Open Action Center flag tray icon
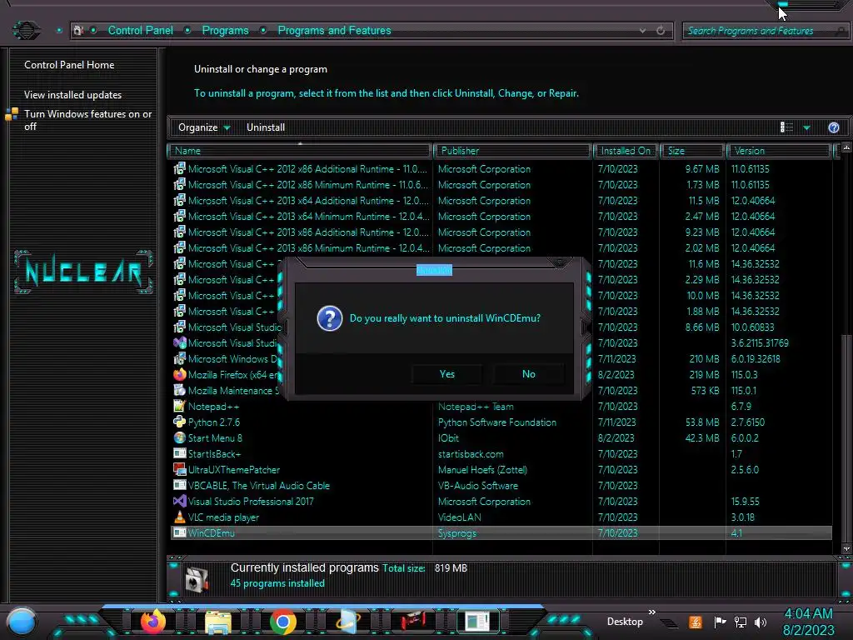Viewport: 853px width, 640px height. point(719,622)
